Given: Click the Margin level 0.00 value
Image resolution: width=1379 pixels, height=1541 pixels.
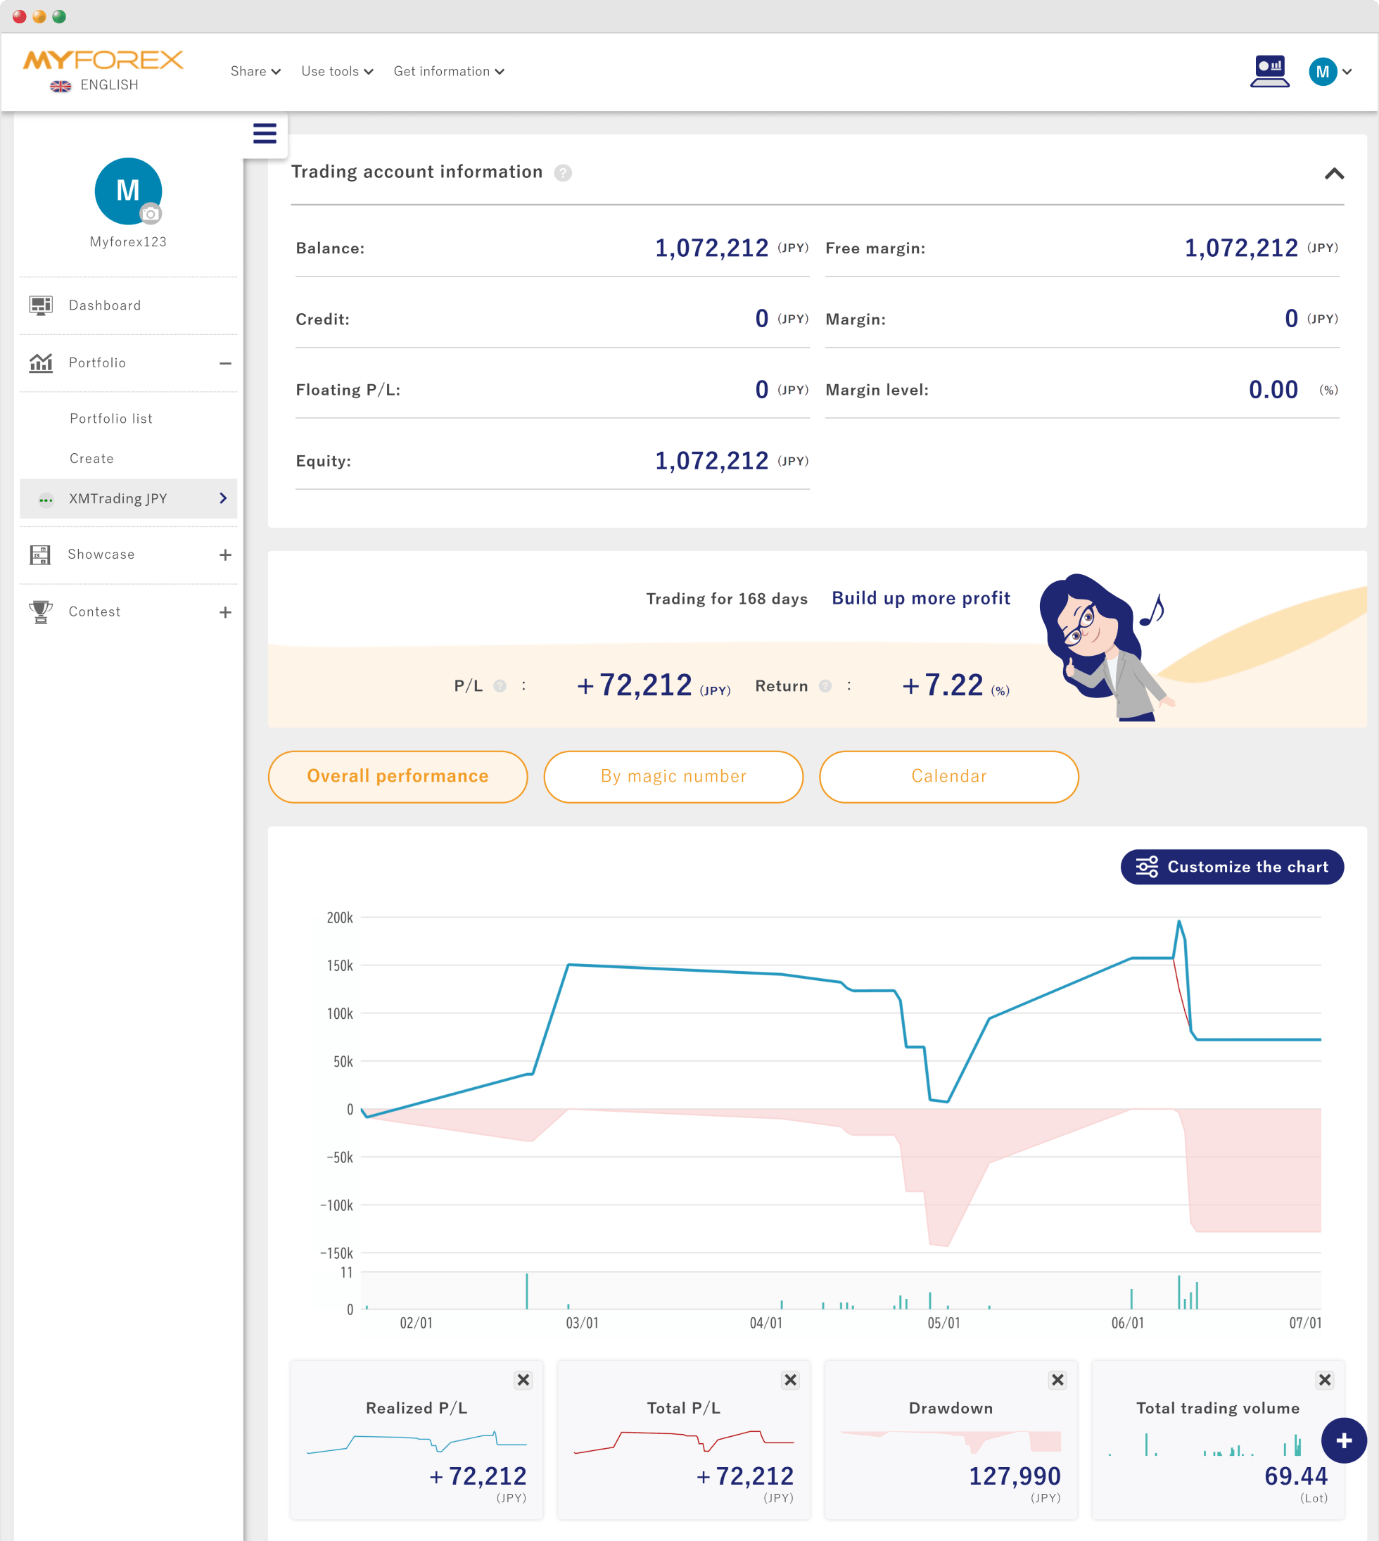Looking at the screenshot, I should tap(1273, 390).
